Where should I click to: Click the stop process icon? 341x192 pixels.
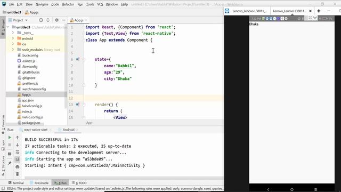point(10,145)
